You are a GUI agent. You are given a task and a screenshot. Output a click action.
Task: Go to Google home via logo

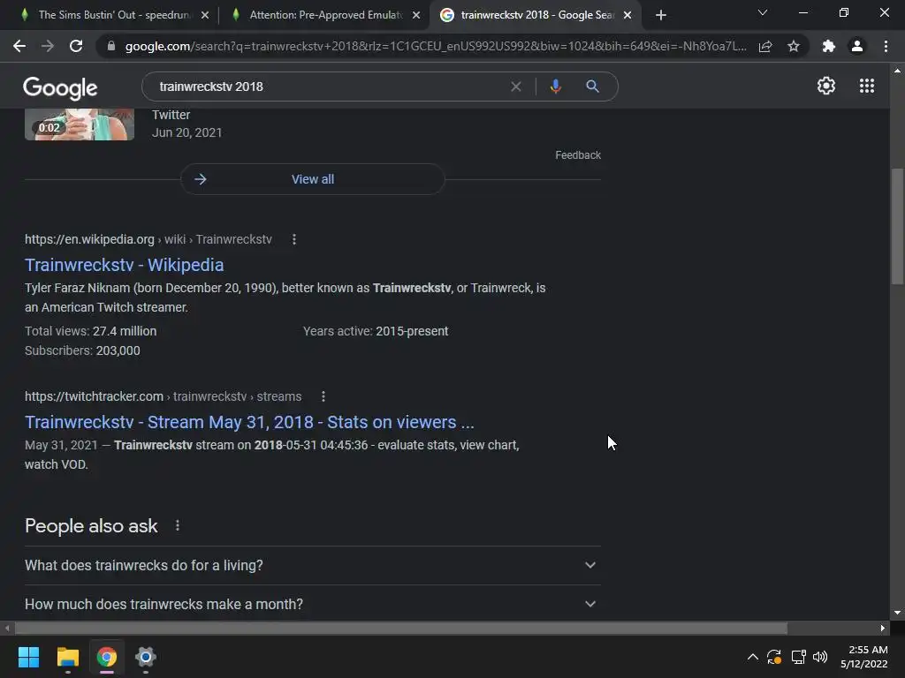60,88
